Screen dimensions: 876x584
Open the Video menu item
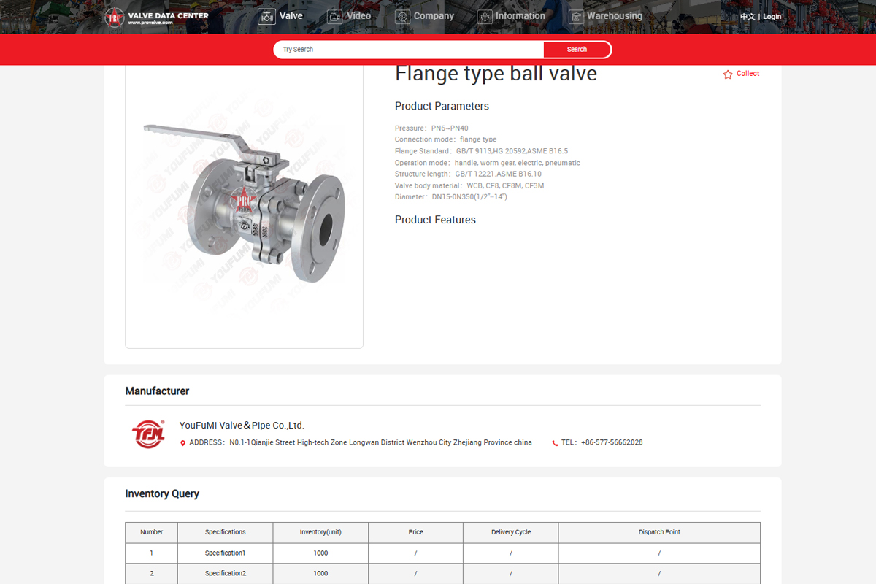coord(359,16)
